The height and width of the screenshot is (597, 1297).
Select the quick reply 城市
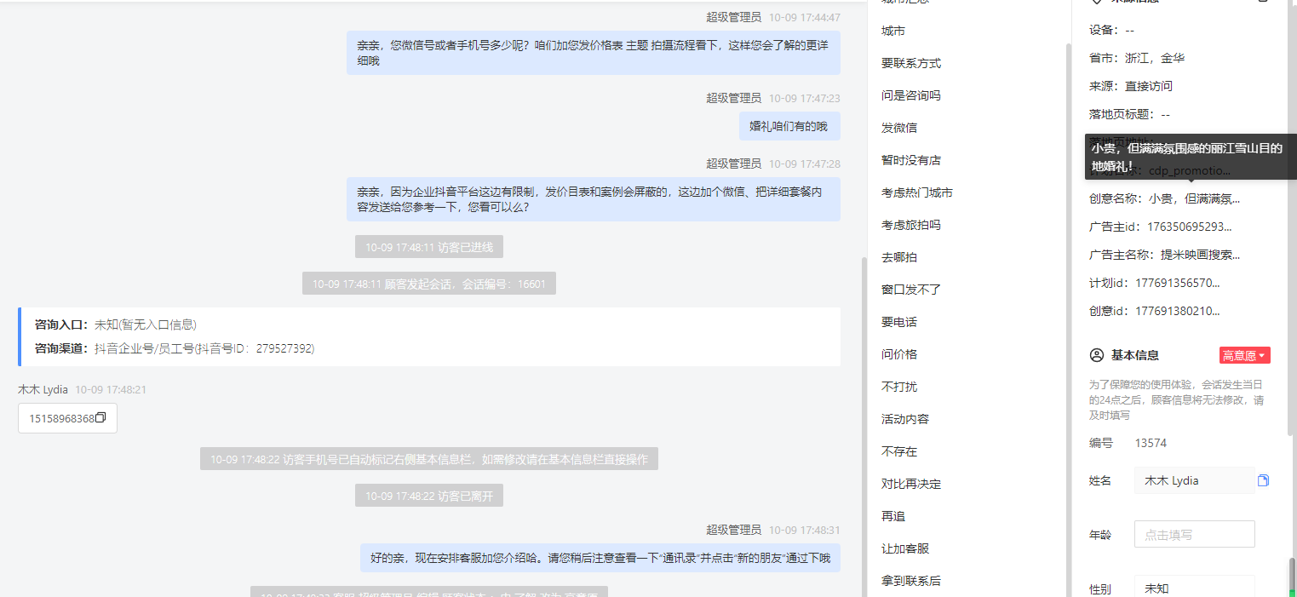[x=893, y=31]
